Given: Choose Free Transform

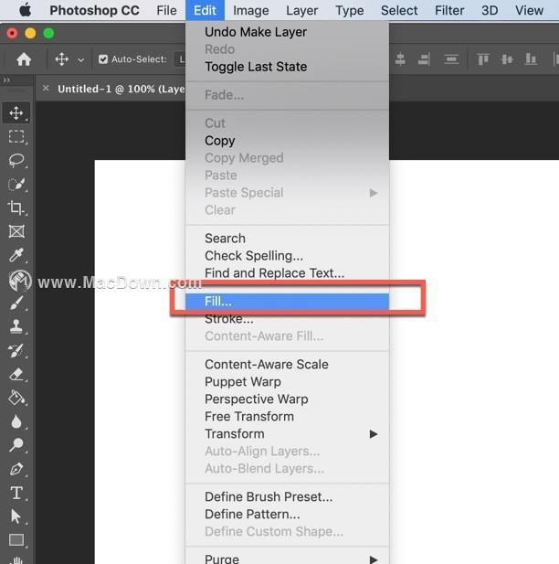Looking at the screenshot, I should [287, 417].
